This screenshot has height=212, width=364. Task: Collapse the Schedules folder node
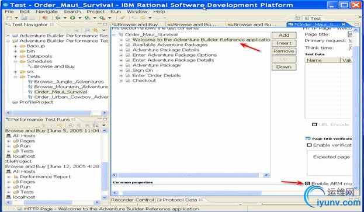(x=15, y=61)
